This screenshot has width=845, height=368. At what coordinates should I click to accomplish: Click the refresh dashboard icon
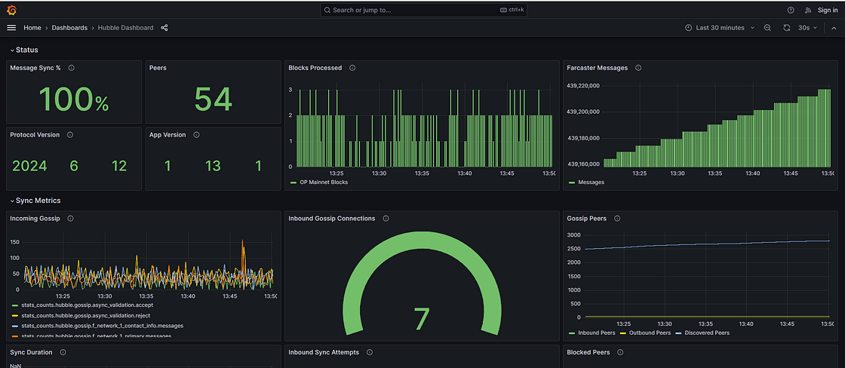tap(786, 28)
